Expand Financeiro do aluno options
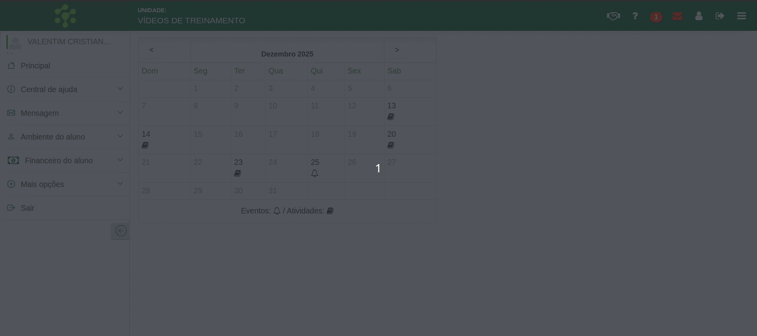Image resolution: width=757 pixels, height=336 pixels. pos(65,160)
